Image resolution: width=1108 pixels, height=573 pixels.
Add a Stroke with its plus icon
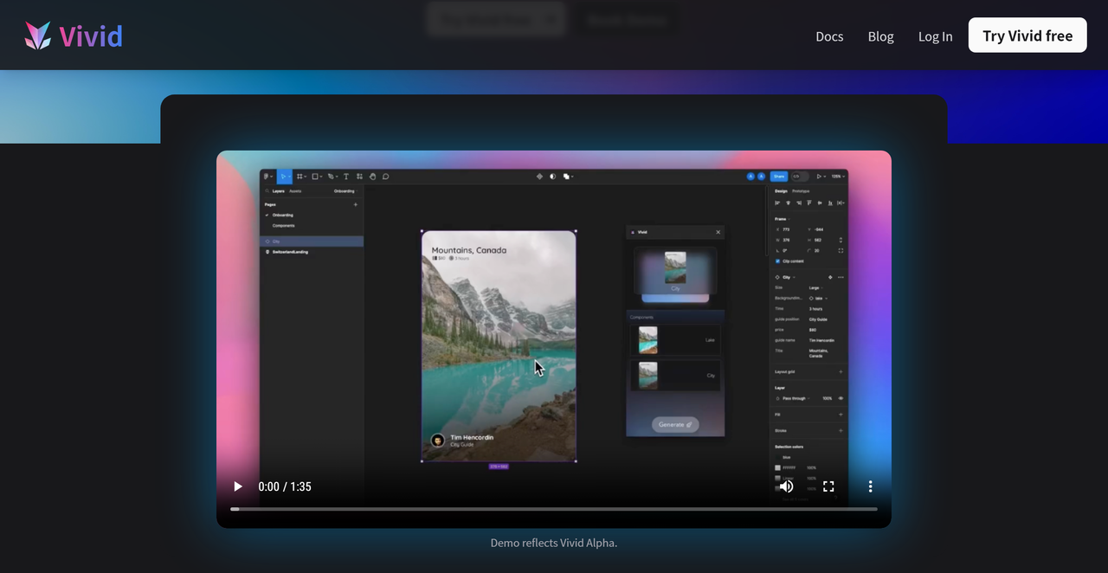click(841, 430)
